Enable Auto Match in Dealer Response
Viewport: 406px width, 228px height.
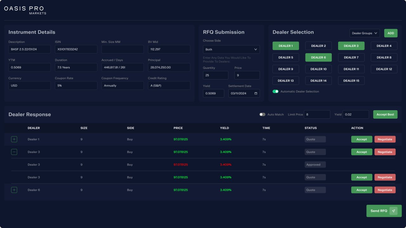click(262, 114)
